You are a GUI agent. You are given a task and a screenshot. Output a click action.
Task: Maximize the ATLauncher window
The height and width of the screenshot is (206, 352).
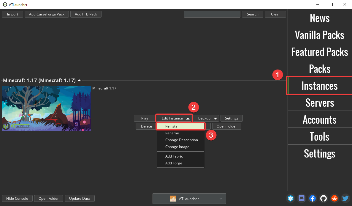[x=331, y=4]
